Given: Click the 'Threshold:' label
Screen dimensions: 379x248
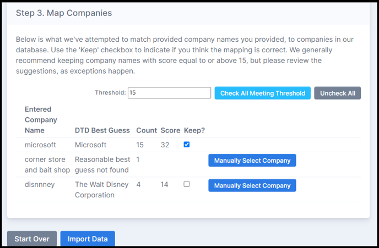Looking at the screenshot, I should point(110,93).
